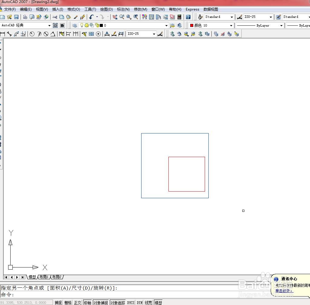Select the Aligned dimension tool
The height and width of the screenshot is (305, 310).
tap(9, 34)
